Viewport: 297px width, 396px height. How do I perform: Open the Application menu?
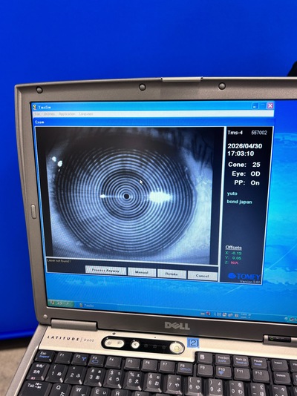point(67,114)
